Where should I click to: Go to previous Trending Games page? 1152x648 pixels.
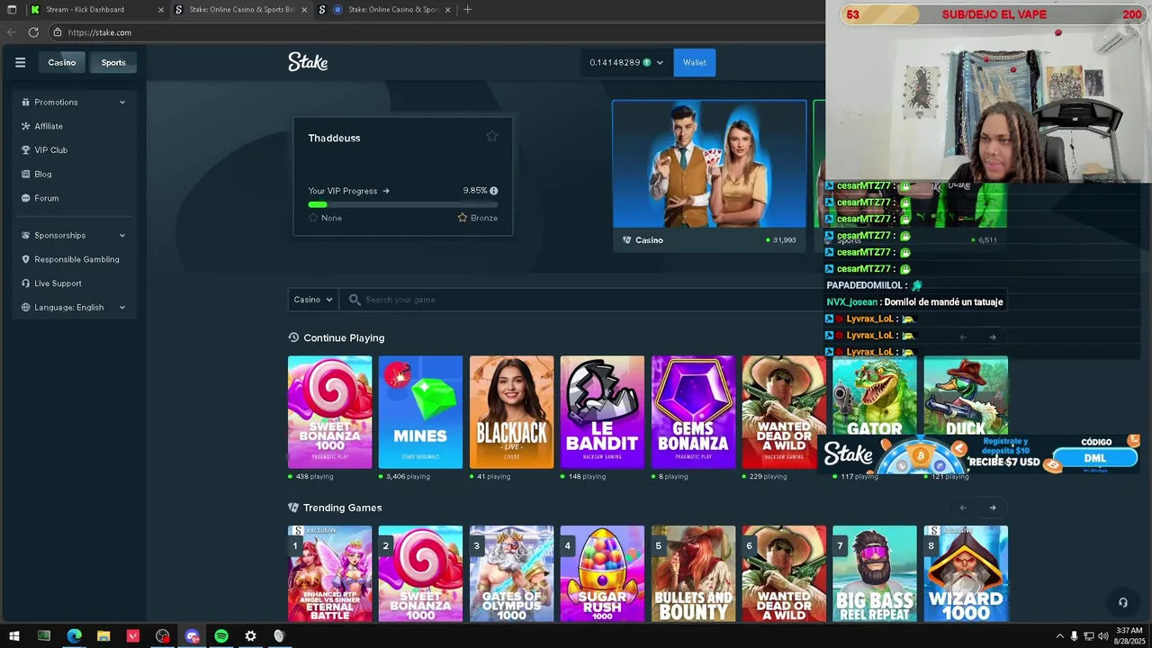click(963, 508)
